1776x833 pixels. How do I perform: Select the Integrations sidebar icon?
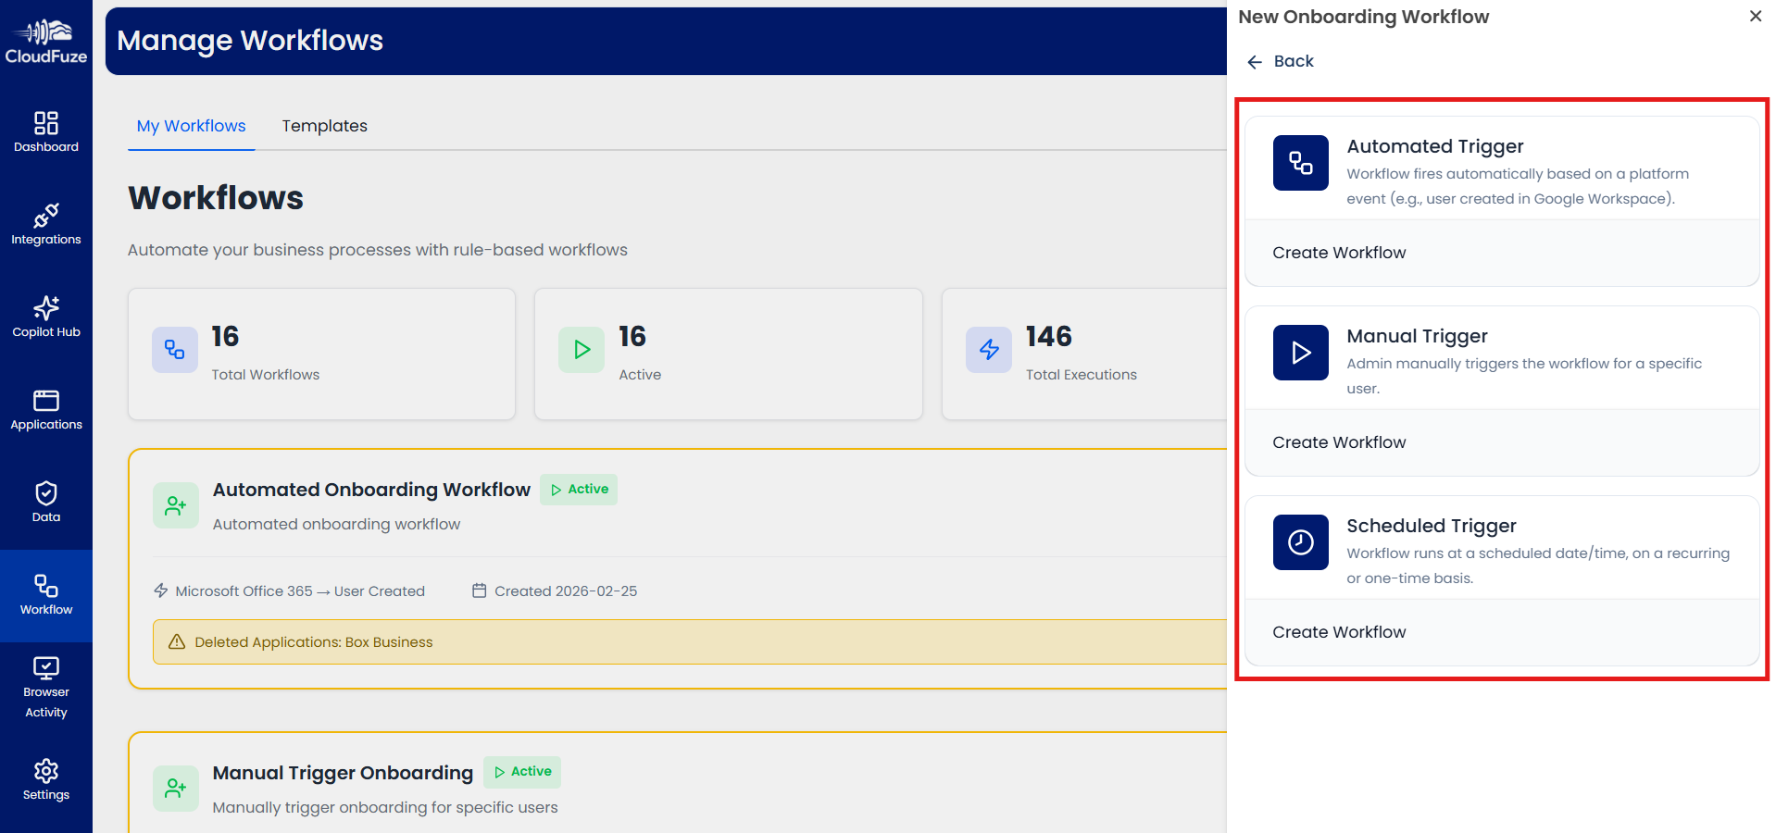46,222
